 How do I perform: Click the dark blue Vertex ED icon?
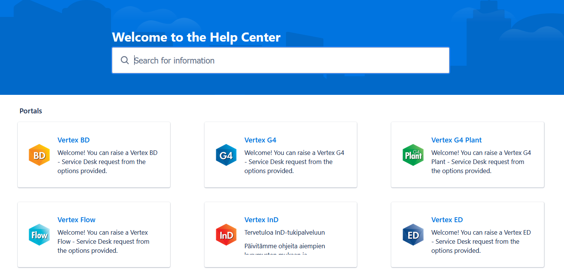413,235
